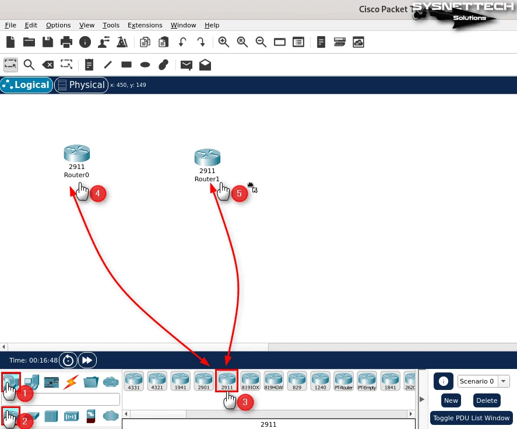The width and height of the screenshot is (517, 429).
Task: Expand the panel with right arrow
Action: [x=423, y=399]
